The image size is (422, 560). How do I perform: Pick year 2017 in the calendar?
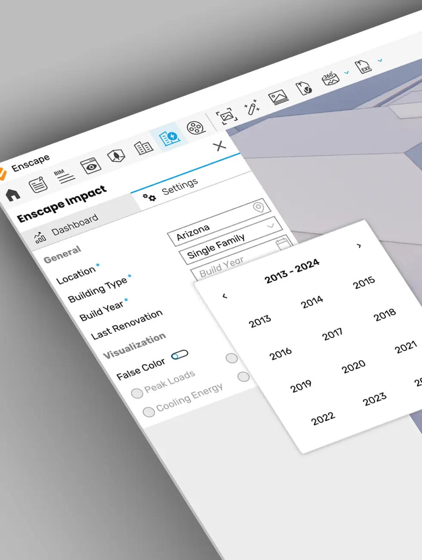332,334
